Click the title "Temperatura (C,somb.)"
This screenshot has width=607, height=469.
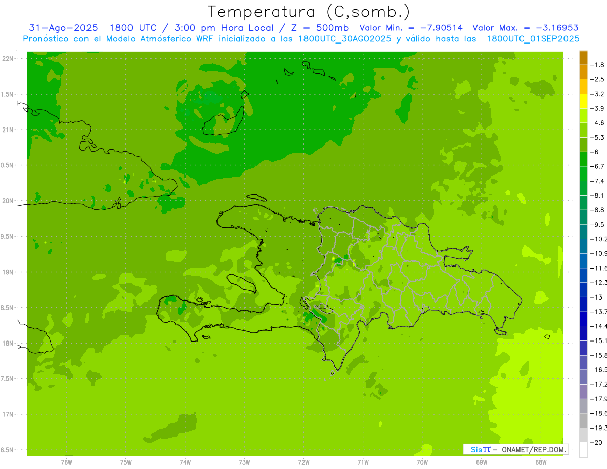point(309,12)
